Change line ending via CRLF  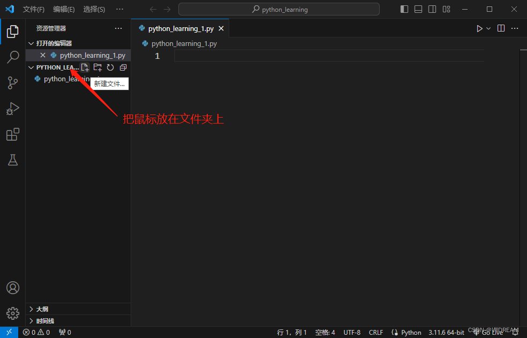376,332
